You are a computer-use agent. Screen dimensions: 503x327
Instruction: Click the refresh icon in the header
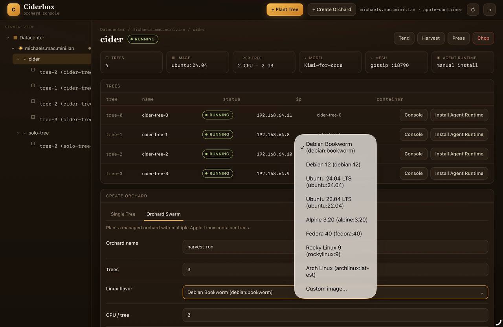pyautogui.click(x=473, y=9)
